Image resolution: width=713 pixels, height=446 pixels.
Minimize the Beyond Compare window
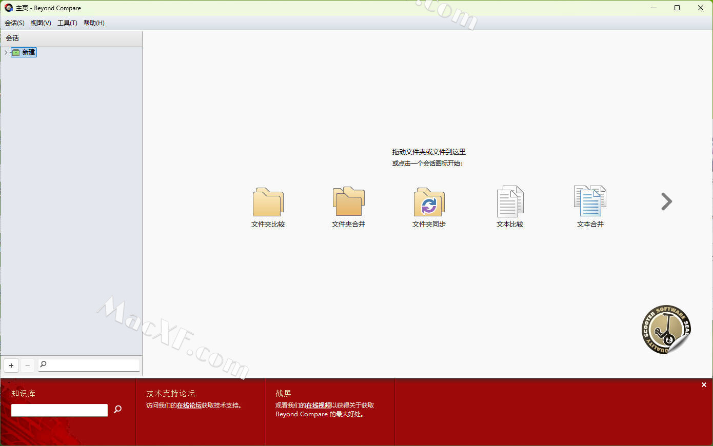pos(654,8)
